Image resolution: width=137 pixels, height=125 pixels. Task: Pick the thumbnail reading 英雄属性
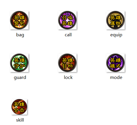[x=115, y=20]
